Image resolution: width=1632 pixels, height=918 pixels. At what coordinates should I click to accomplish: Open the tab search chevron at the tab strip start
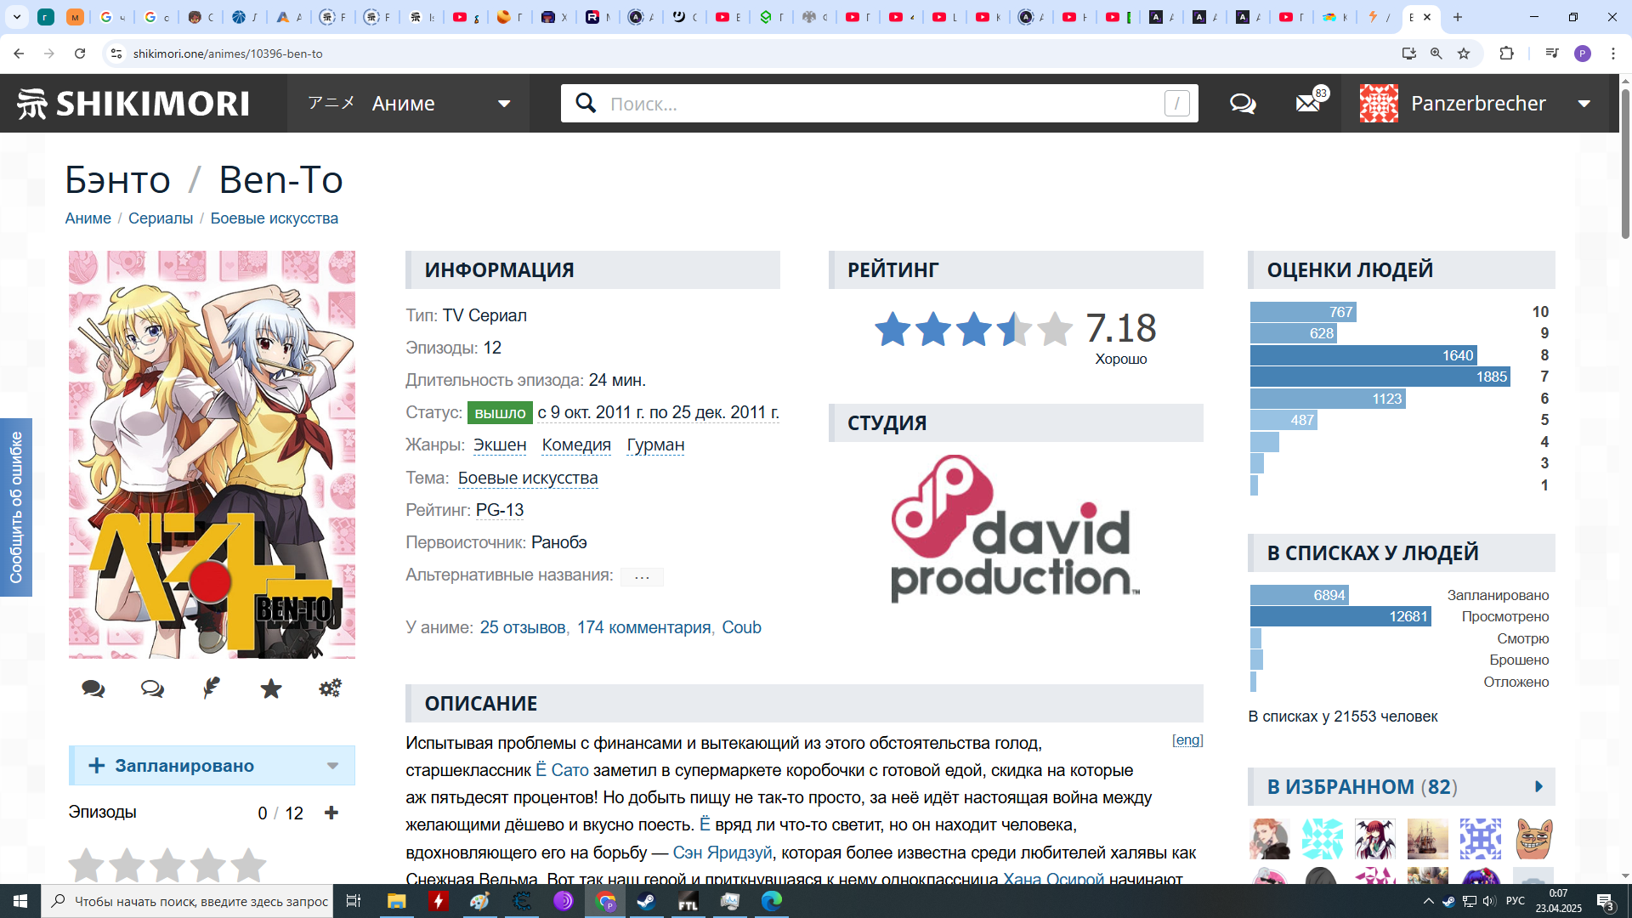pos(17,17)
